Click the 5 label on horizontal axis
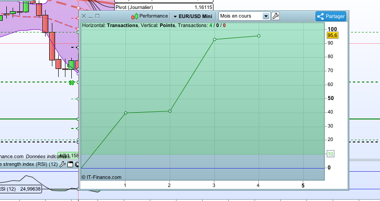 pos(303,186)
